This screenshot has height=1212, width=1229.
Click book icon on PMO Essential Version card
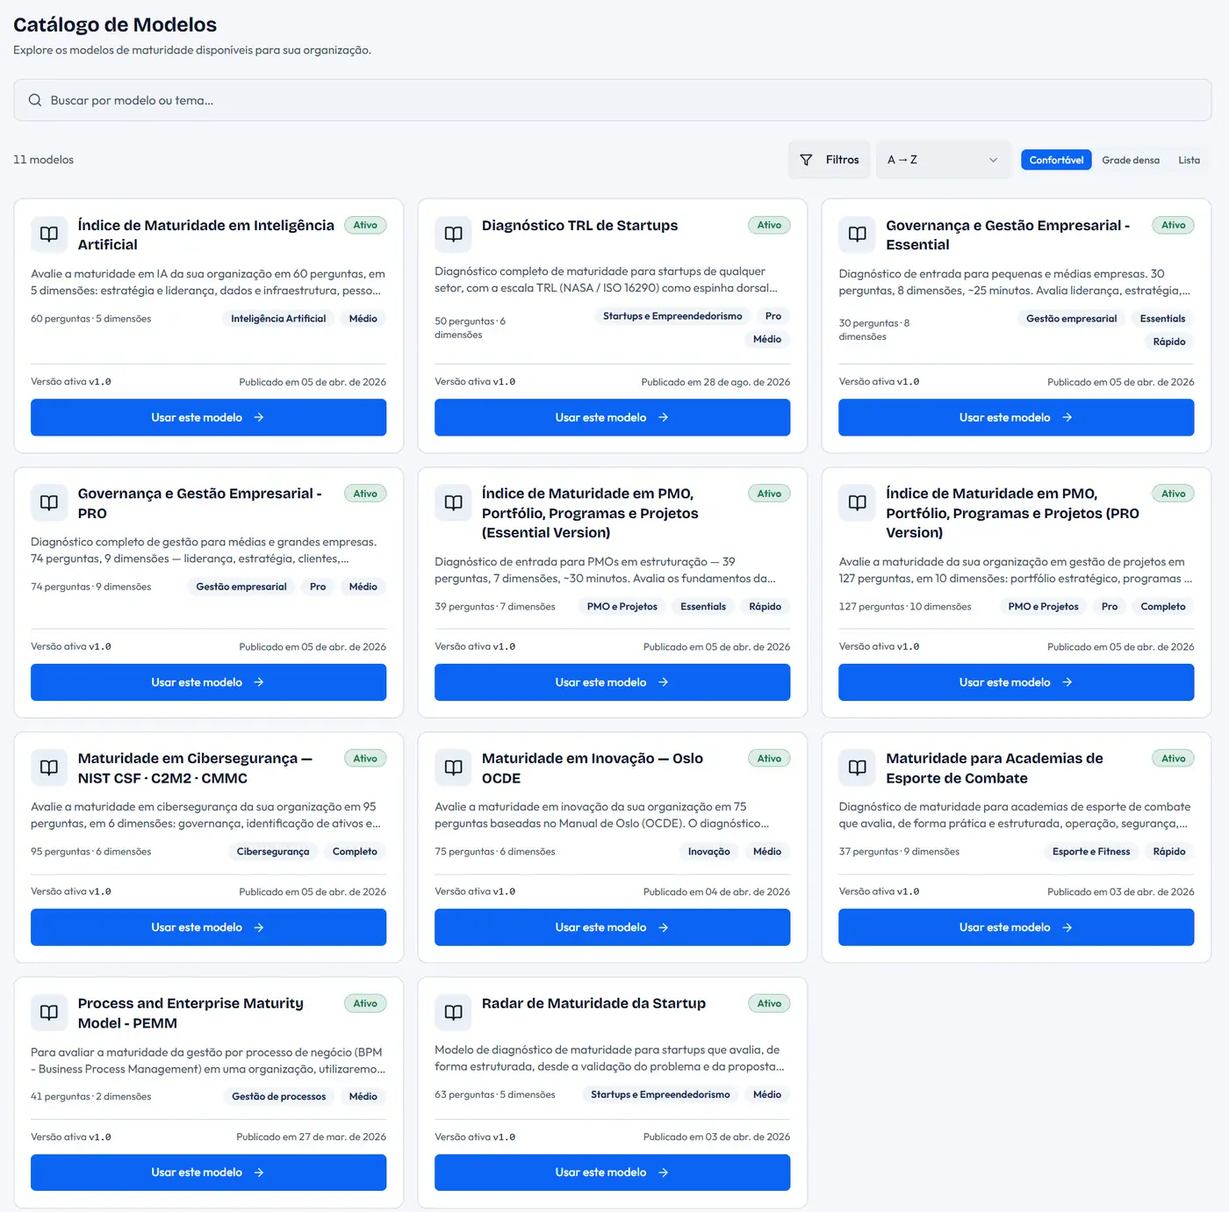(453, 502)
